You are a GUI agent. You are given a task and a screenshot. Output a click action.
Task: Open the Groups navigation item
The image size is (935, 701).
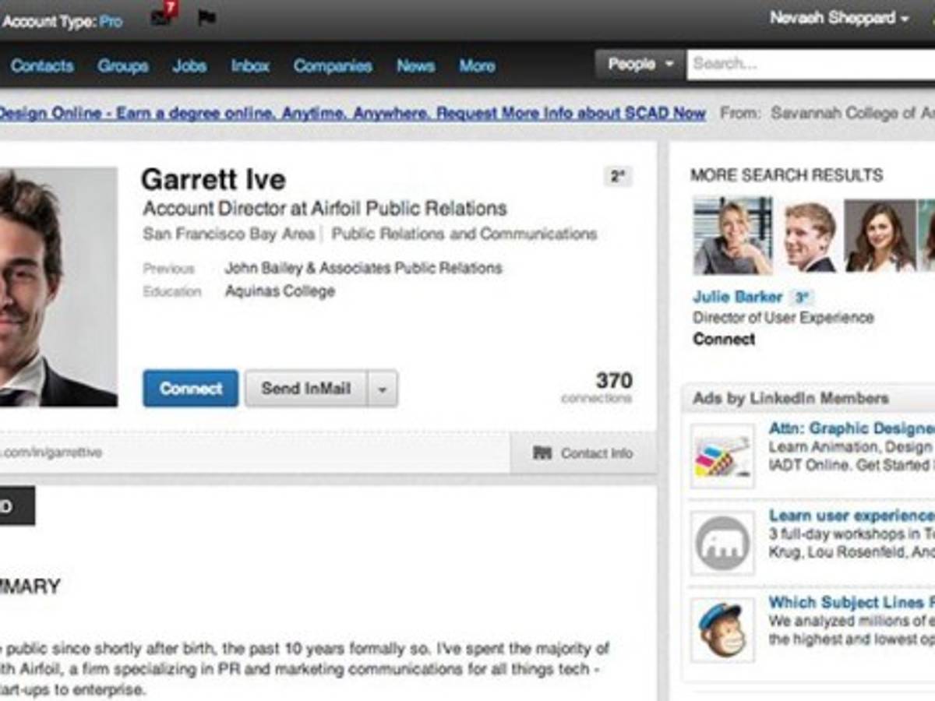(x=123, y=66)
